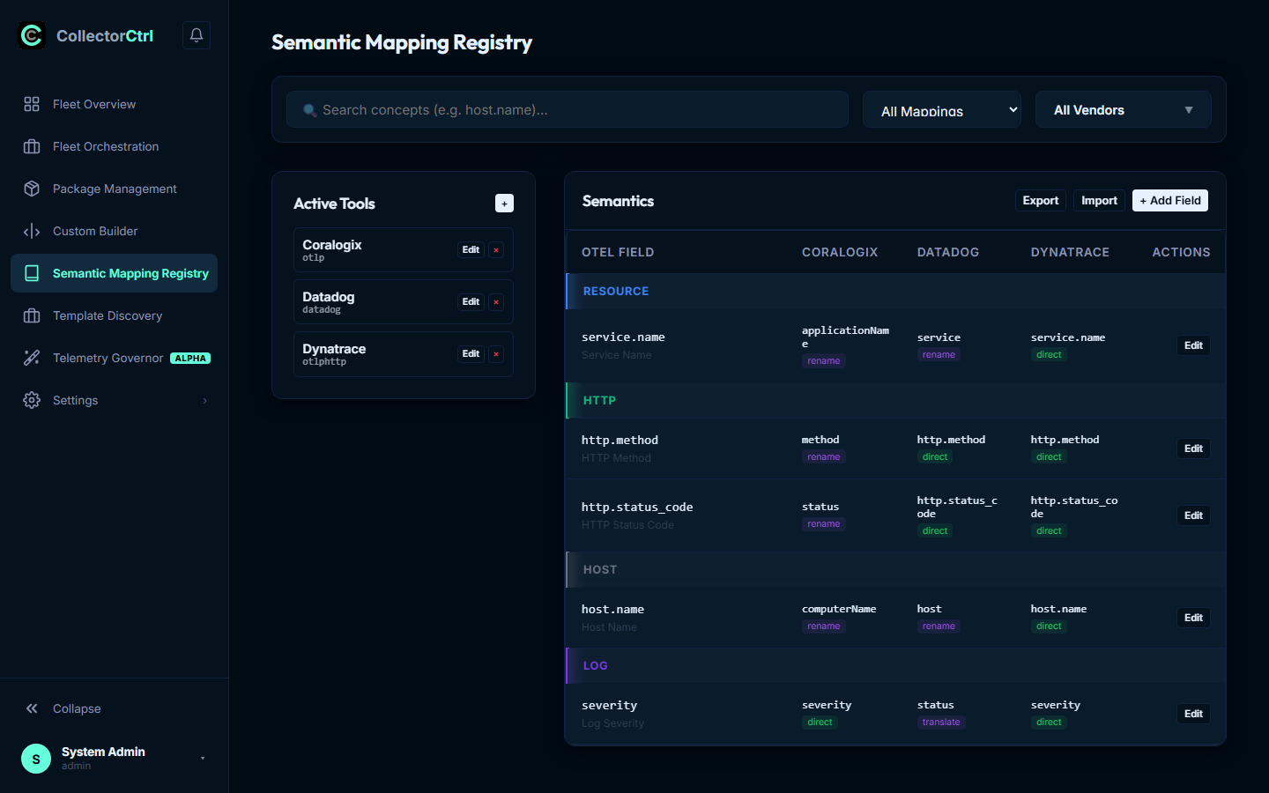Click the DATADOG column header

(x=948, y=252)
